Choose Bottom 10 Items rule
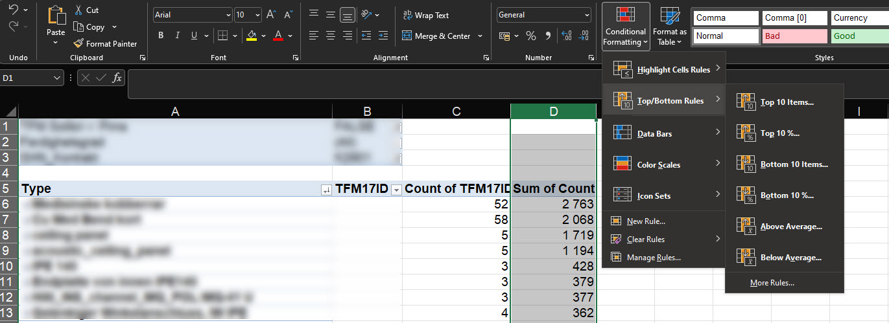889x323 pixels. click(784, 164)
